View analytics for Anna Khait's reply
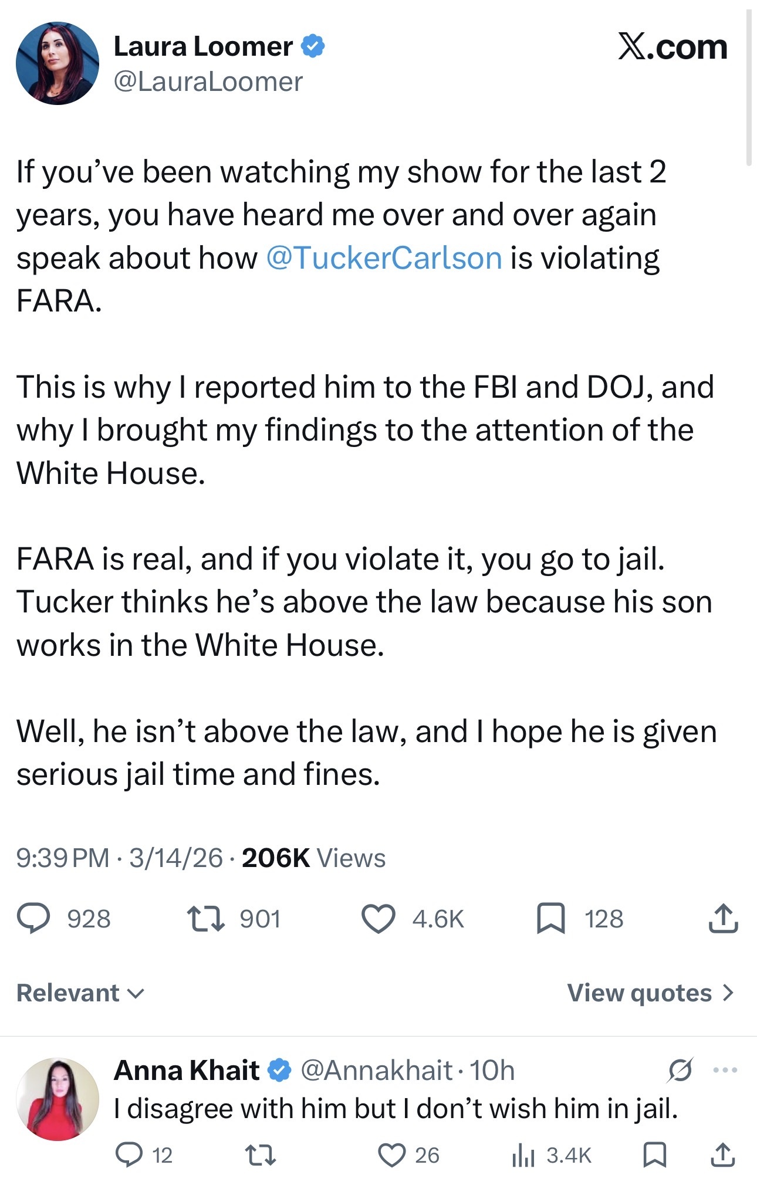The width and height of the screenshot is (757, 1192). [522, 1155]
